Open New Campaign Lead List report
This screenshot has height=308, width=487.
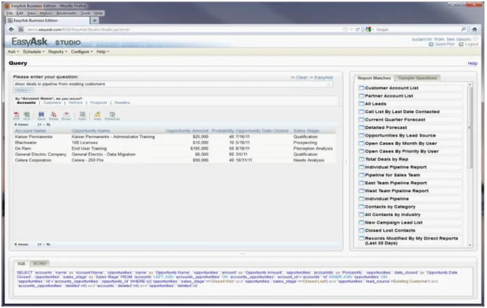[394, 222]
